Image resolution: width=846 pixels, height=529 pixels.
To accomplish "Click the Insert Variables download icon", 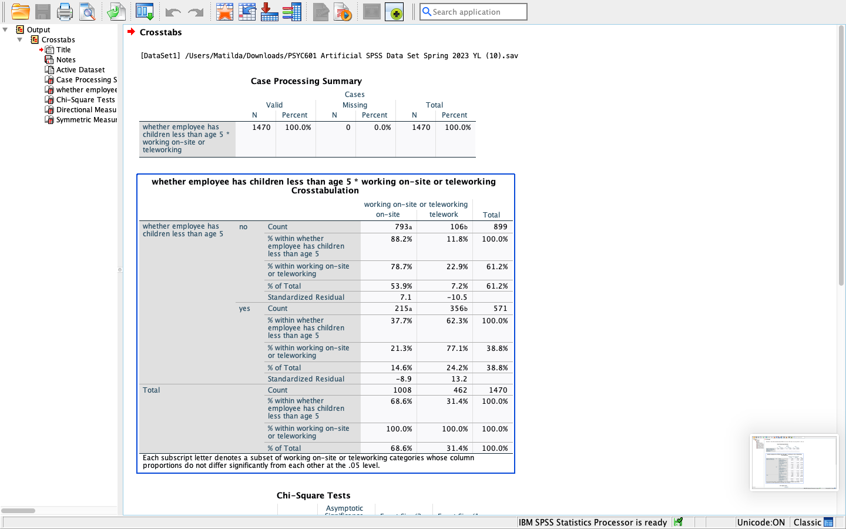I will tap(269, 12).
